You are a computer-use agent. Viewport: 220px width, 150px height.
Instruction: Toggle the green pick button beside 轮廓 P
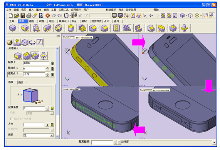tap(52, 63)
